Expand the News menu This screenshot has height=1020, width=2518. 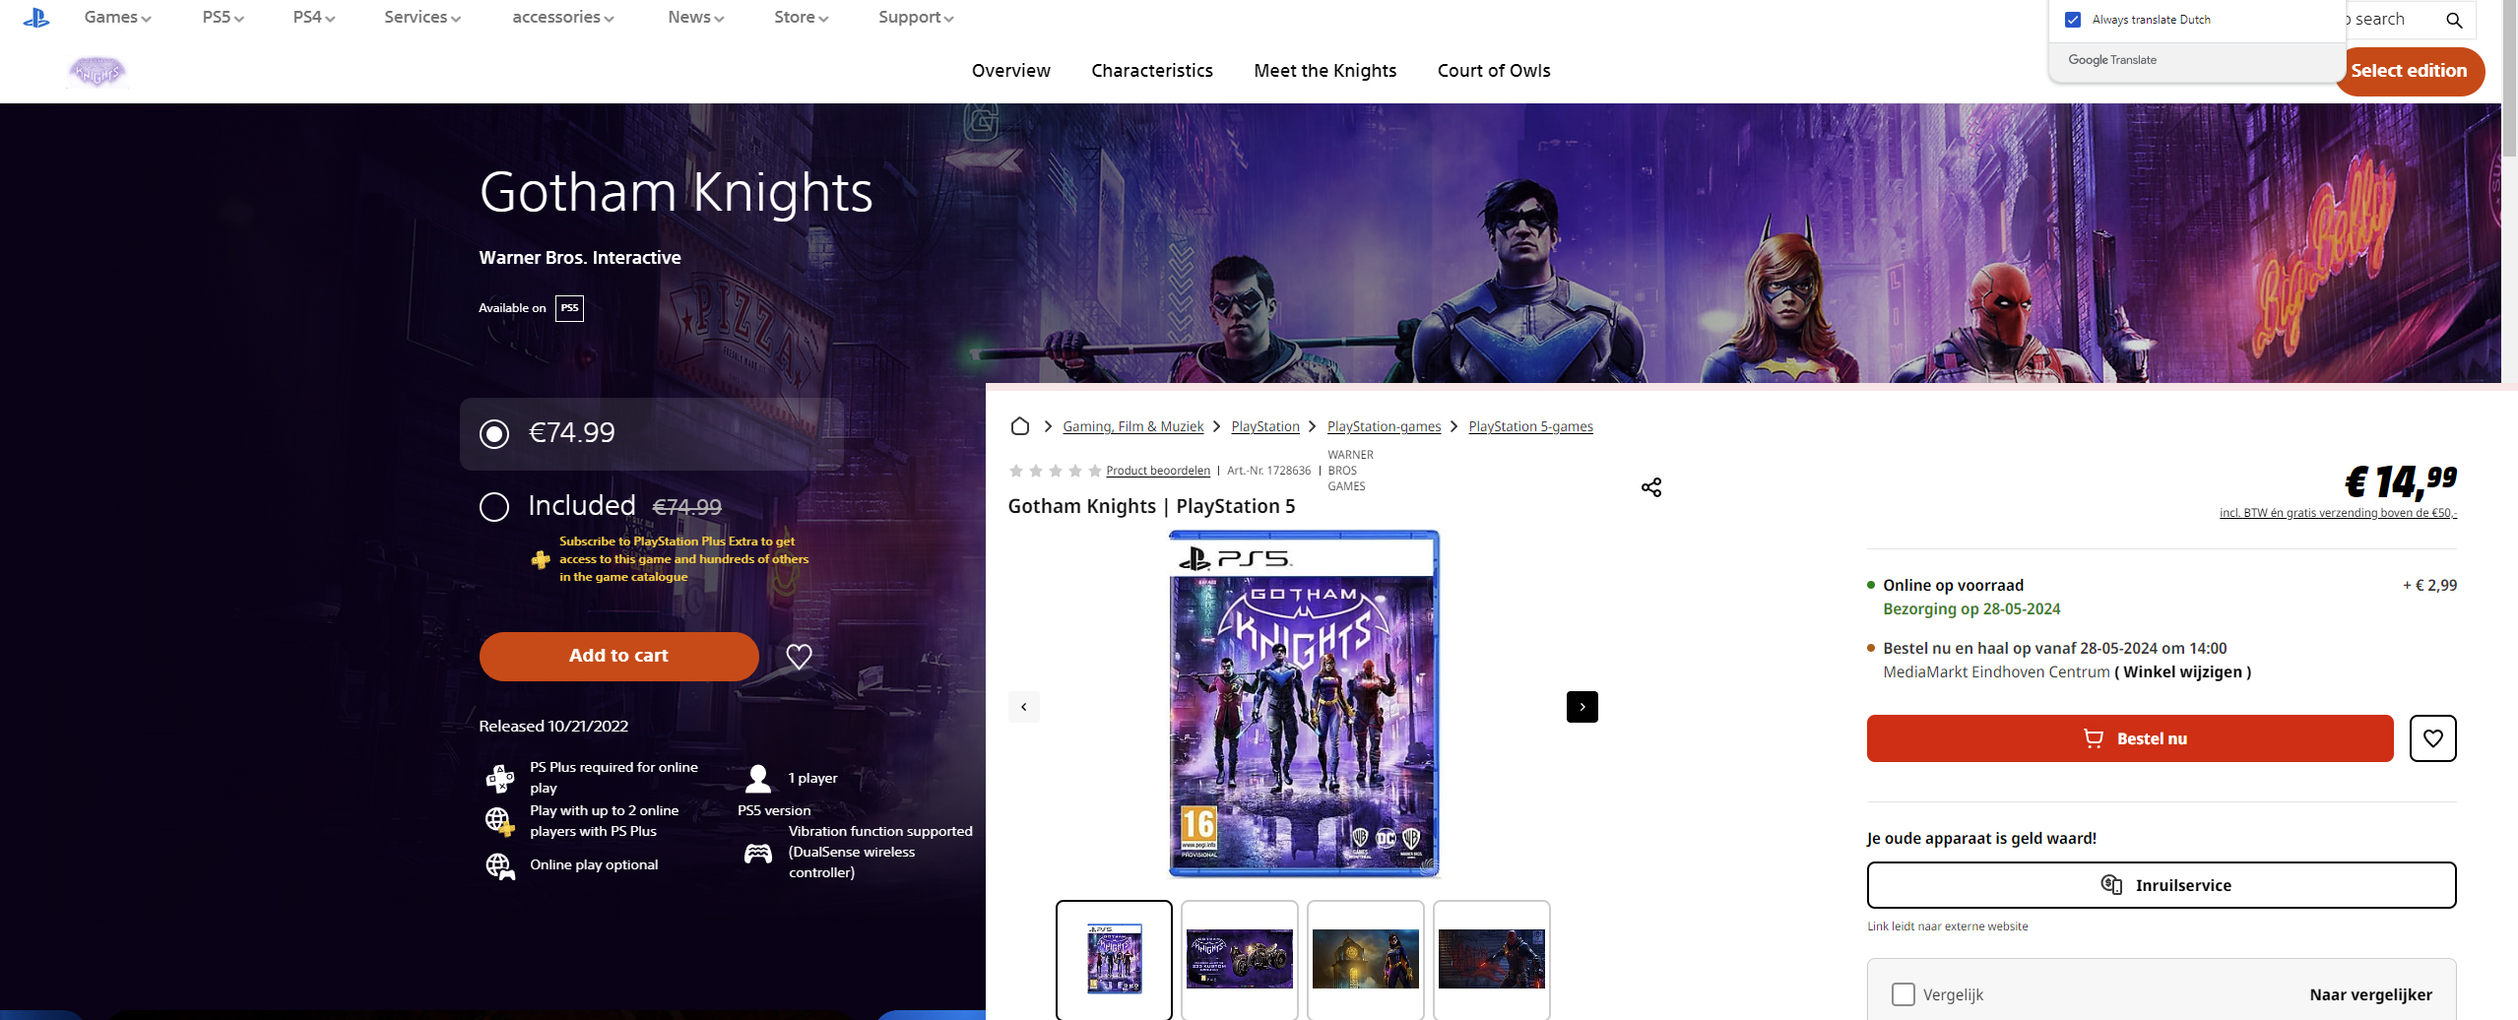coord(695,18)
